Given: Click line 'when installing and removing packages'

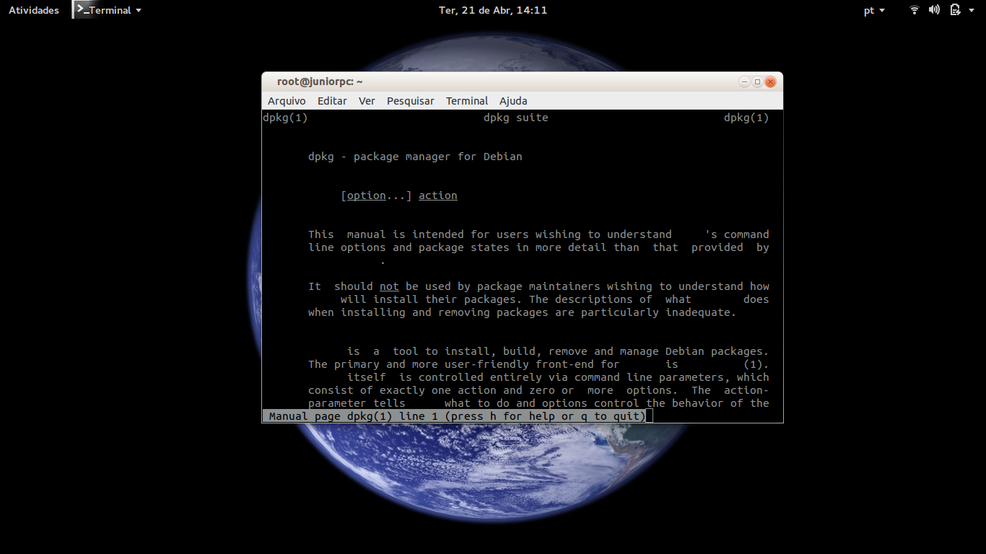Looking at the screenshot, I should tap(522, 312).
